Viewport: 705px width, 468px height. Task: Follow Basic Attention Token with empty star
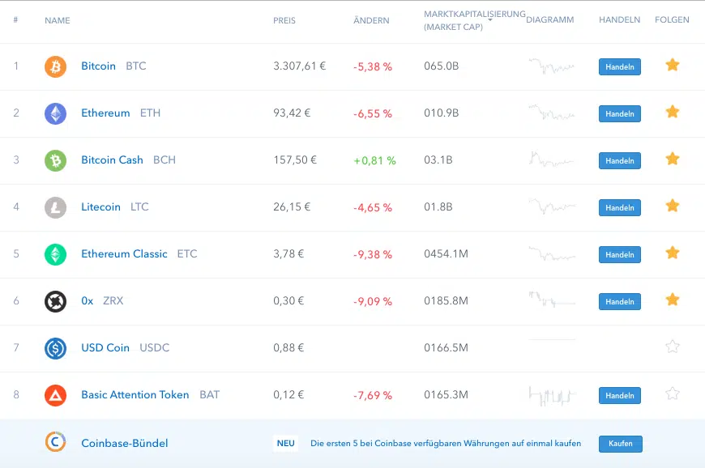(x=672, y=394)
